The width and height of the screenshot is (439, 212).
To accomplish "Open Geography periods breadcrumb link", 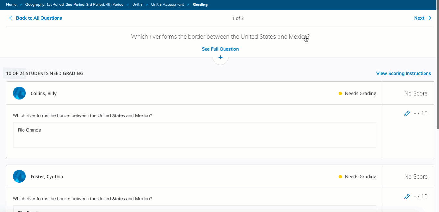I will coord(74,5).
